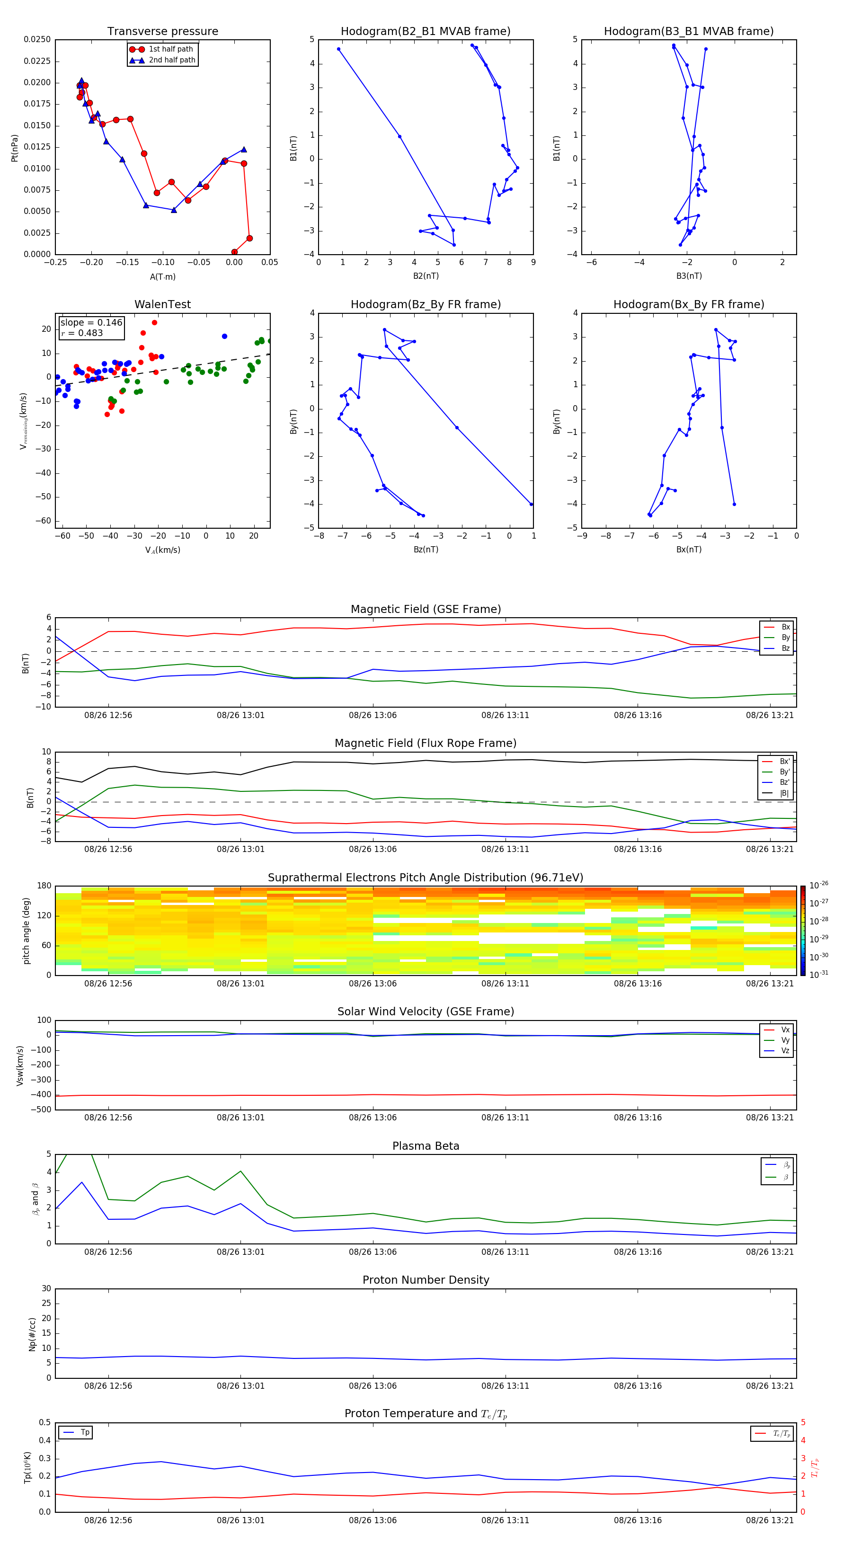
Task: Select the Vy legend entry
Action: click(x=777, y=1040)
